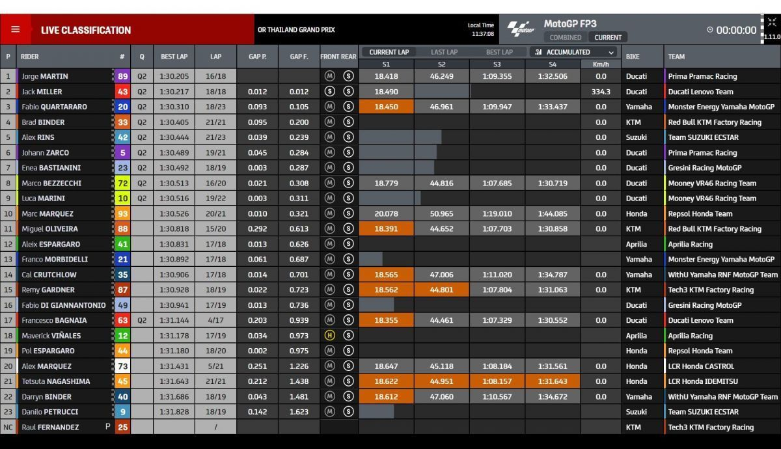Click team Gresini Racing MotoGP for Bastianini
Image resolution: width=781 pixels, height=449 pixels.
point(705,168)
